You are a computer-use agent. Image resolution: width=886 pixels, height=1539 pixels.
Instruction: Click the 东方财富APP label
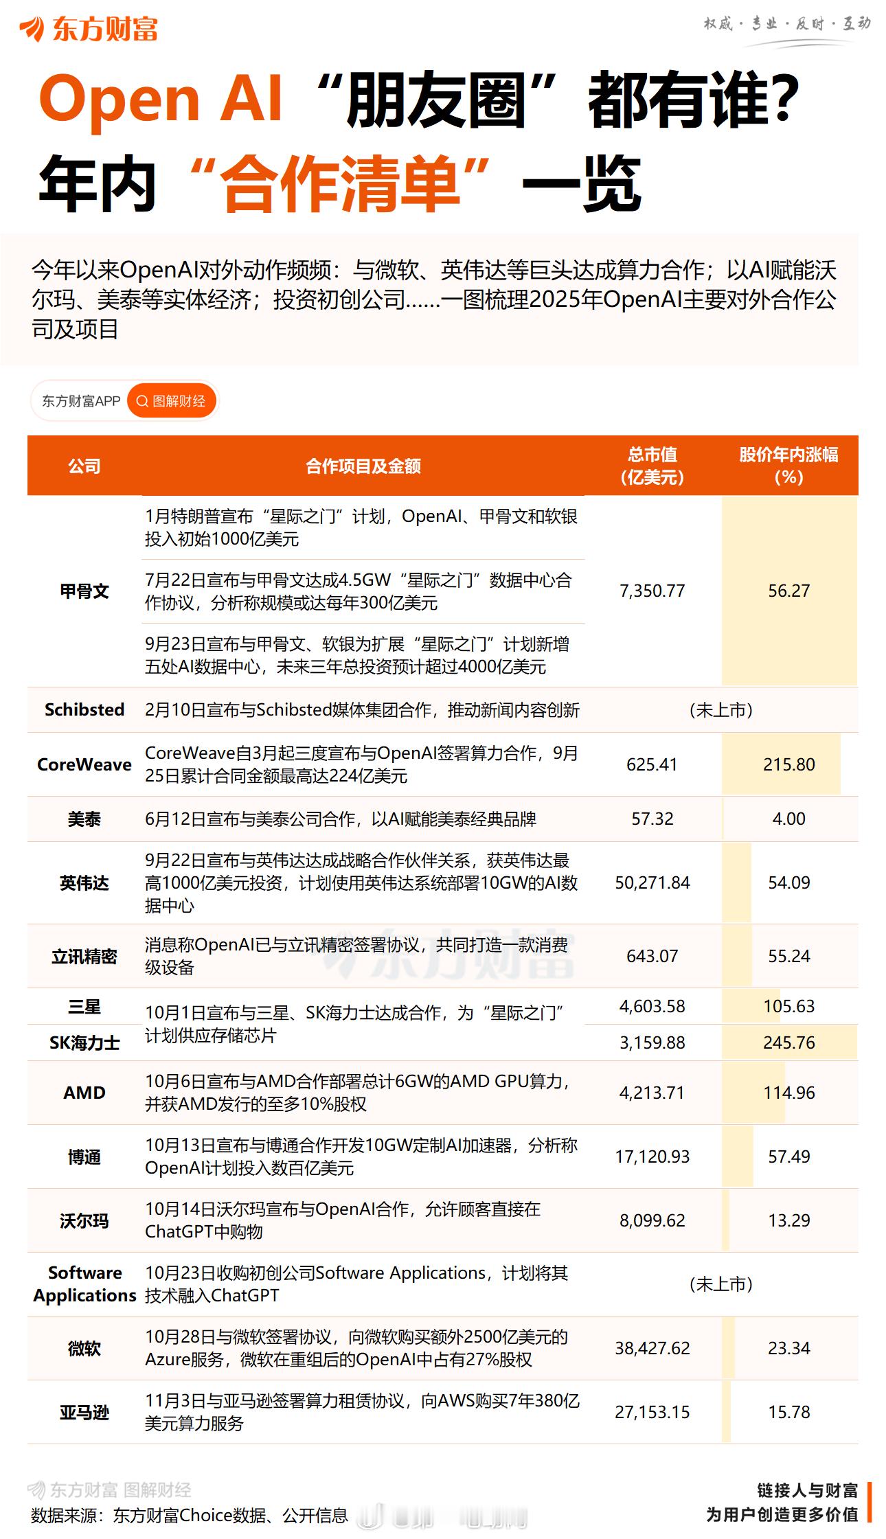pos(81,401)
